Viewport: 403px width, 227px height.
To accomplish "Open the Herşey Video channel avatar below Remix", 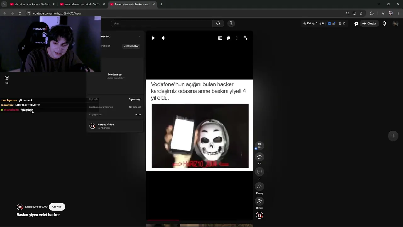I will point(259,215).
